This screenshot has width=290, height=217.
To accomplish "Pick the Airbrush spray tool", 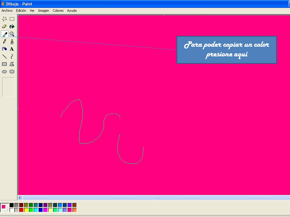I will pyautogui.click(x=5, y=49).
